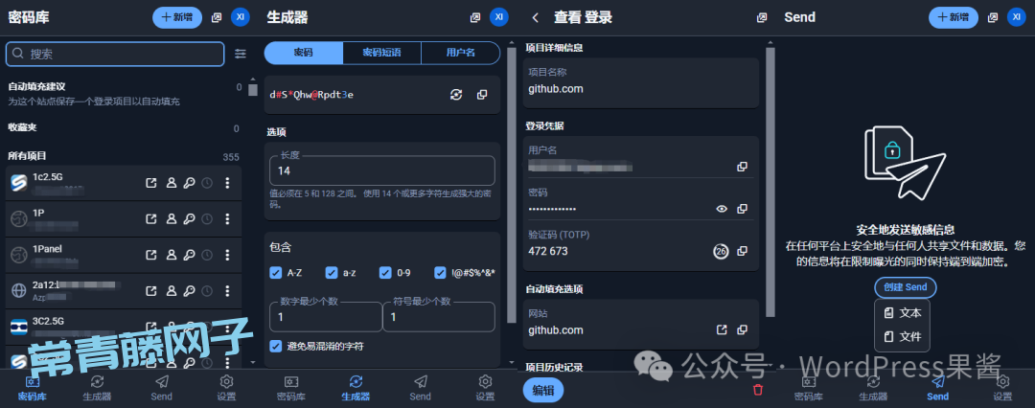The image size is (1035, 408).
Task: Select 密码 generator type tab
Action: [x=304, y=53]
